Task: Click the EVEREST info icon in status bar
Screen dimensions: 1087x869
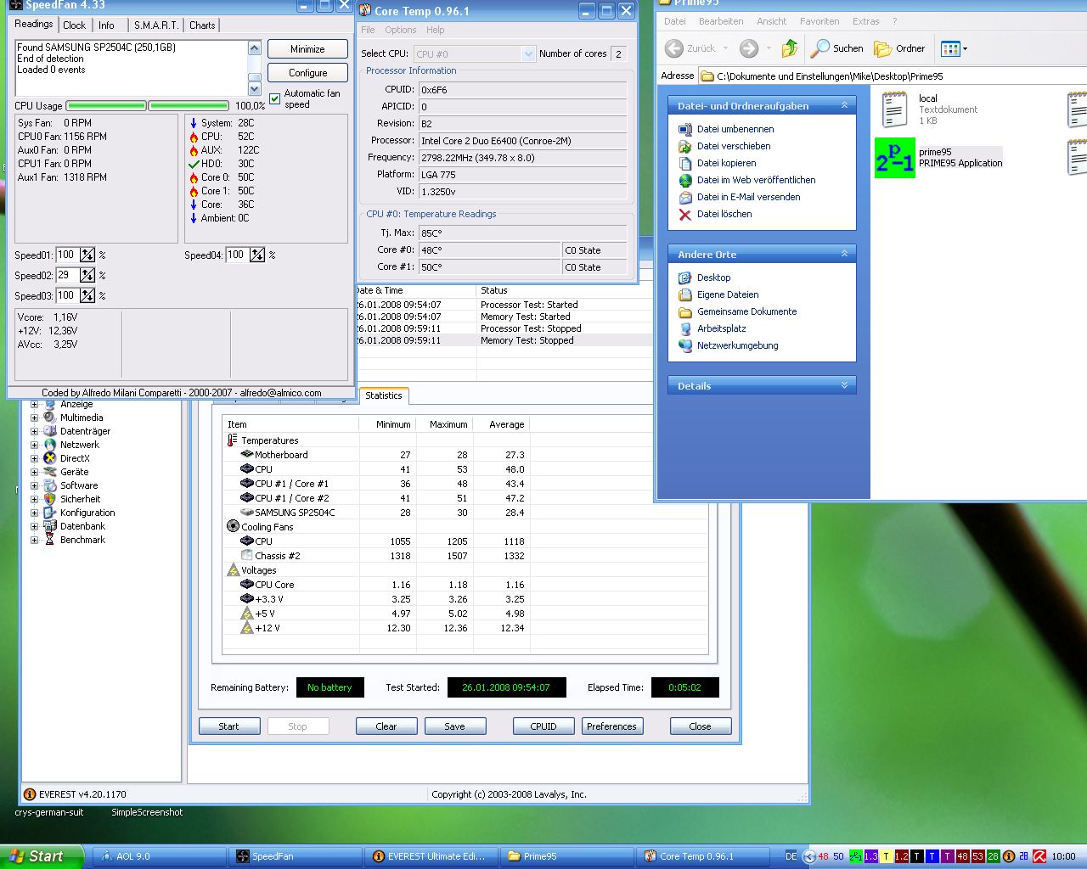Action: pos(30,794)
